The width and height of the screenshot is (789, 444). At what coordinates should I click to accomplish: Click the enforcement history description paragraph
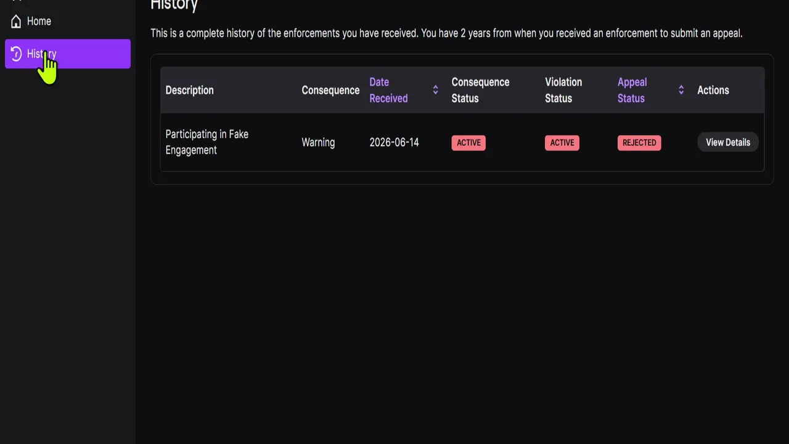pos(446,33)
